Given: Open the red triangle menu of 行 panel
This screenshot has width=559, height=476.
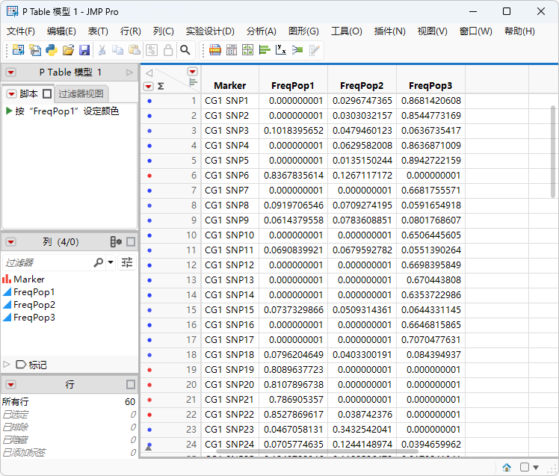Looking at the screenshot, I should point(11,385).
